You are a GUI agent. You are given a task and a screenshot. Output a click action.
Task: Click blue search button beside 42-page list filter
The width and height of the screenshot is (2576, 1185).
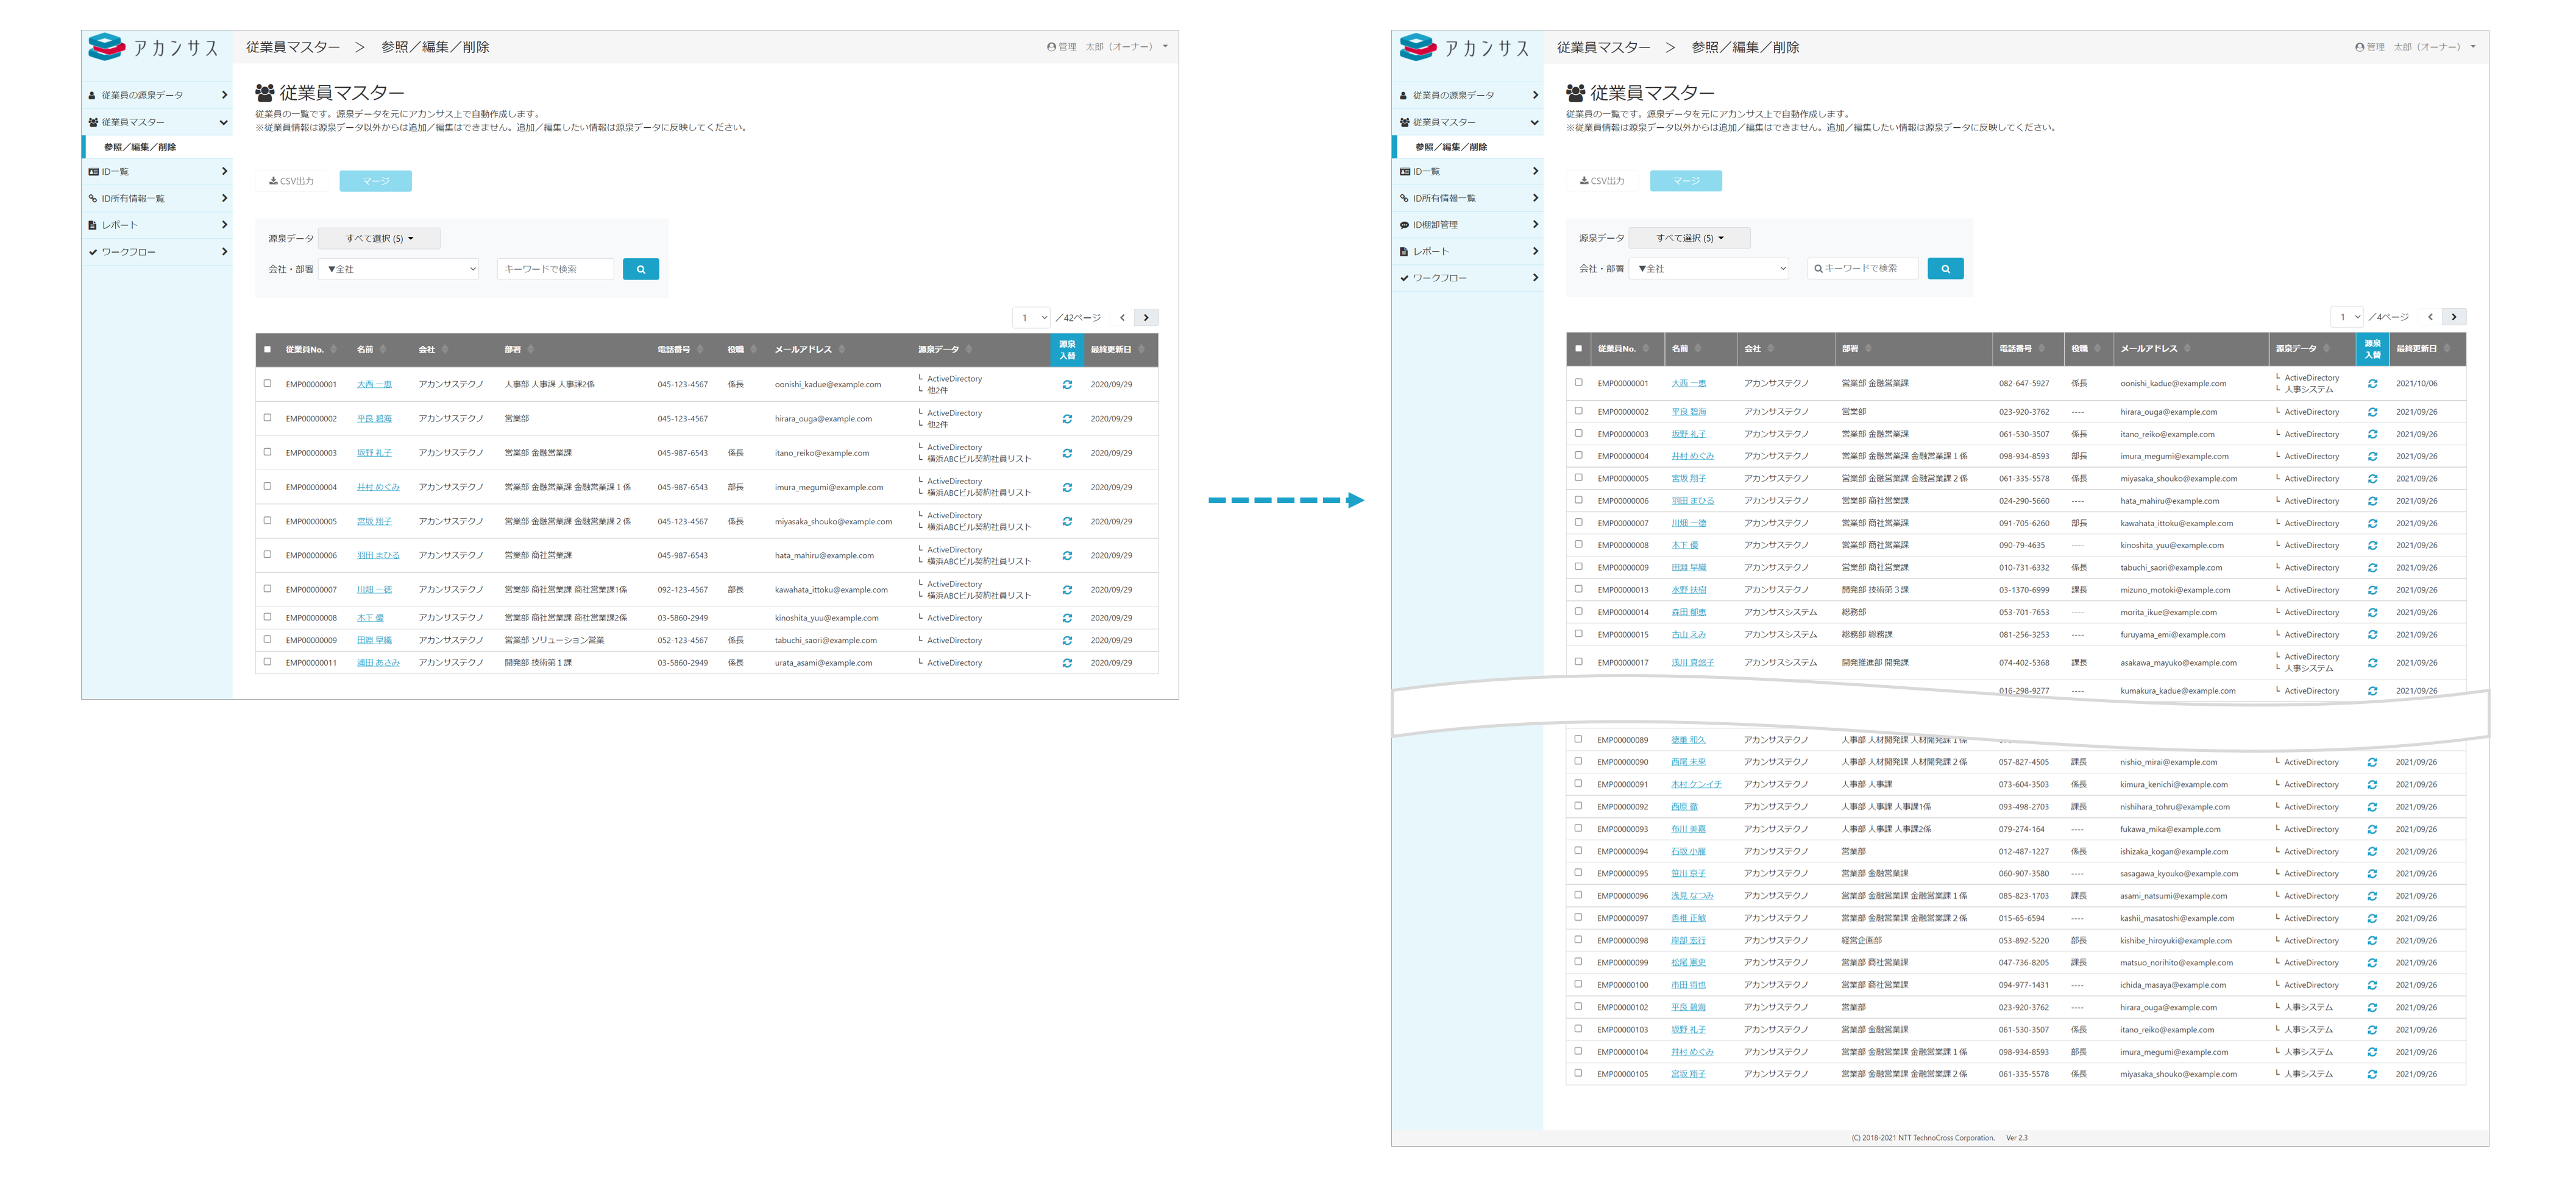tap(640, 269)
